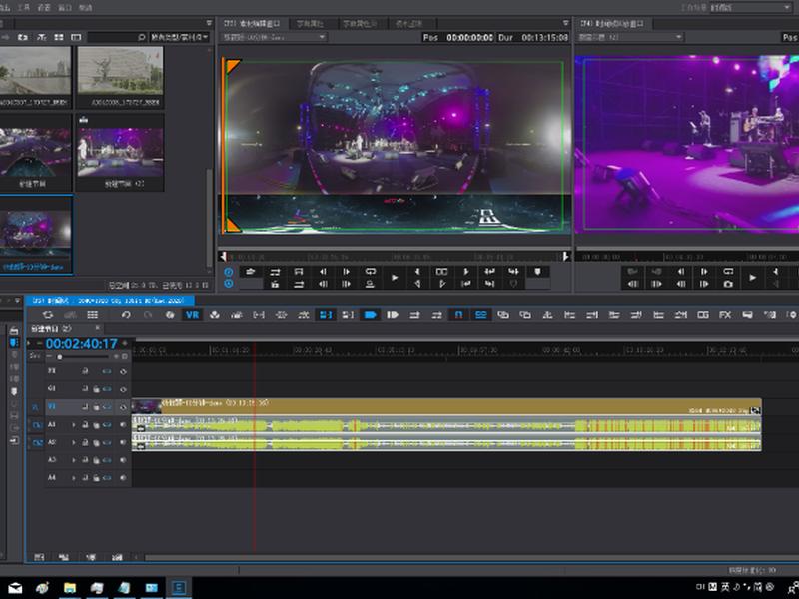Click the loop playback icon under left monitor

click(371, 271)
